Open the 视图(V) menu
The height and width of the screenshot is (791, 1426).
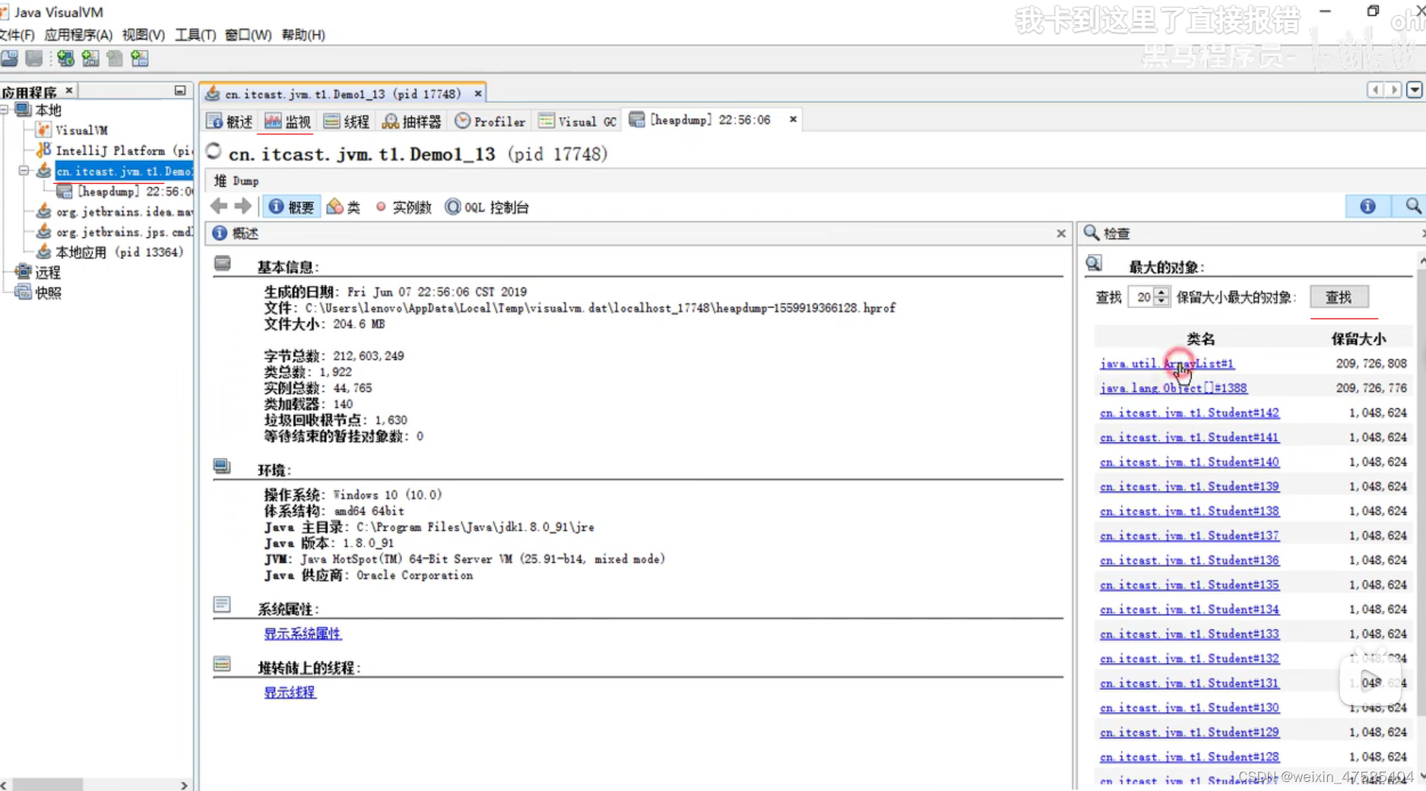pos(144,34)
